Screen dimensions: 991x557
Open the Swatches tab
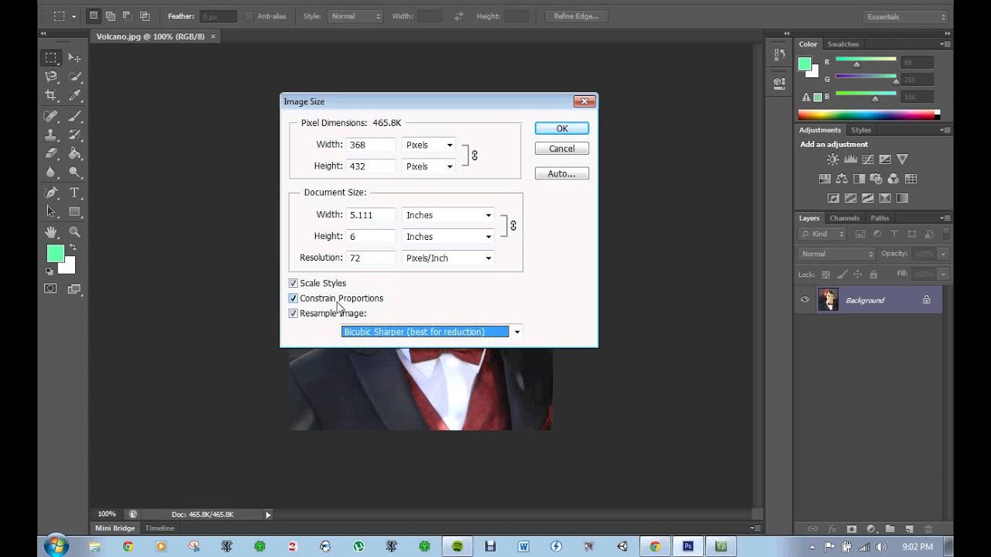coord(843,44)
